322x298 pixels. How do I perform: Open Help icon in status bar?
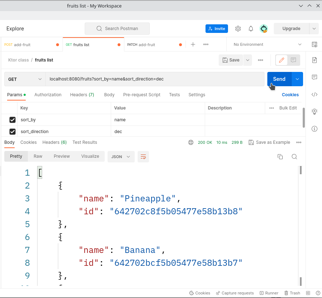pos(318,293)
